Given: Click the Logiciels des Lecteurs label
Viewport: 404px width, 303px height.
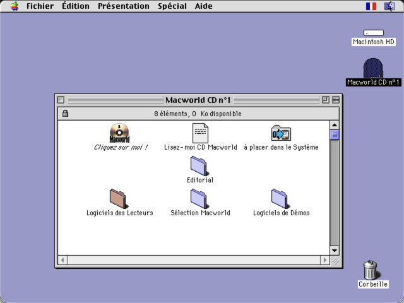Looking at the screenshot, I should (x=120, y=213).
